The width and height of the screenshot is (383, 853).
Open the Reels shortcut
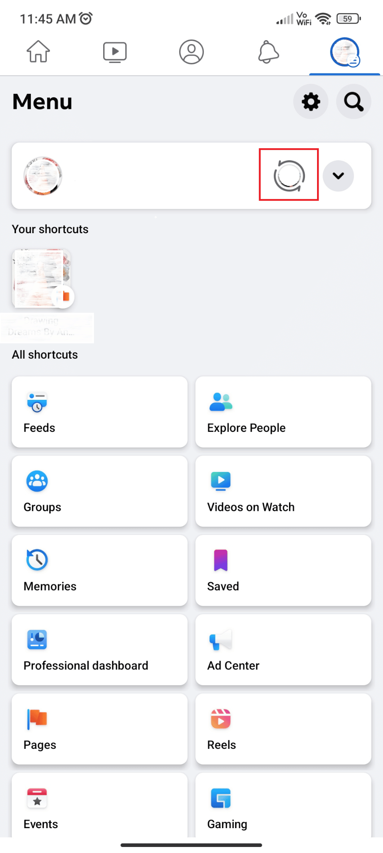click(283, 729)
